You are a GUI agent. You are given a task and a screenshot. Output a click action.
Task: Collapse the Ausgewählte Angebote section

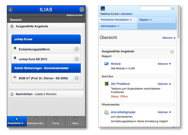click(x=12, y=26)
